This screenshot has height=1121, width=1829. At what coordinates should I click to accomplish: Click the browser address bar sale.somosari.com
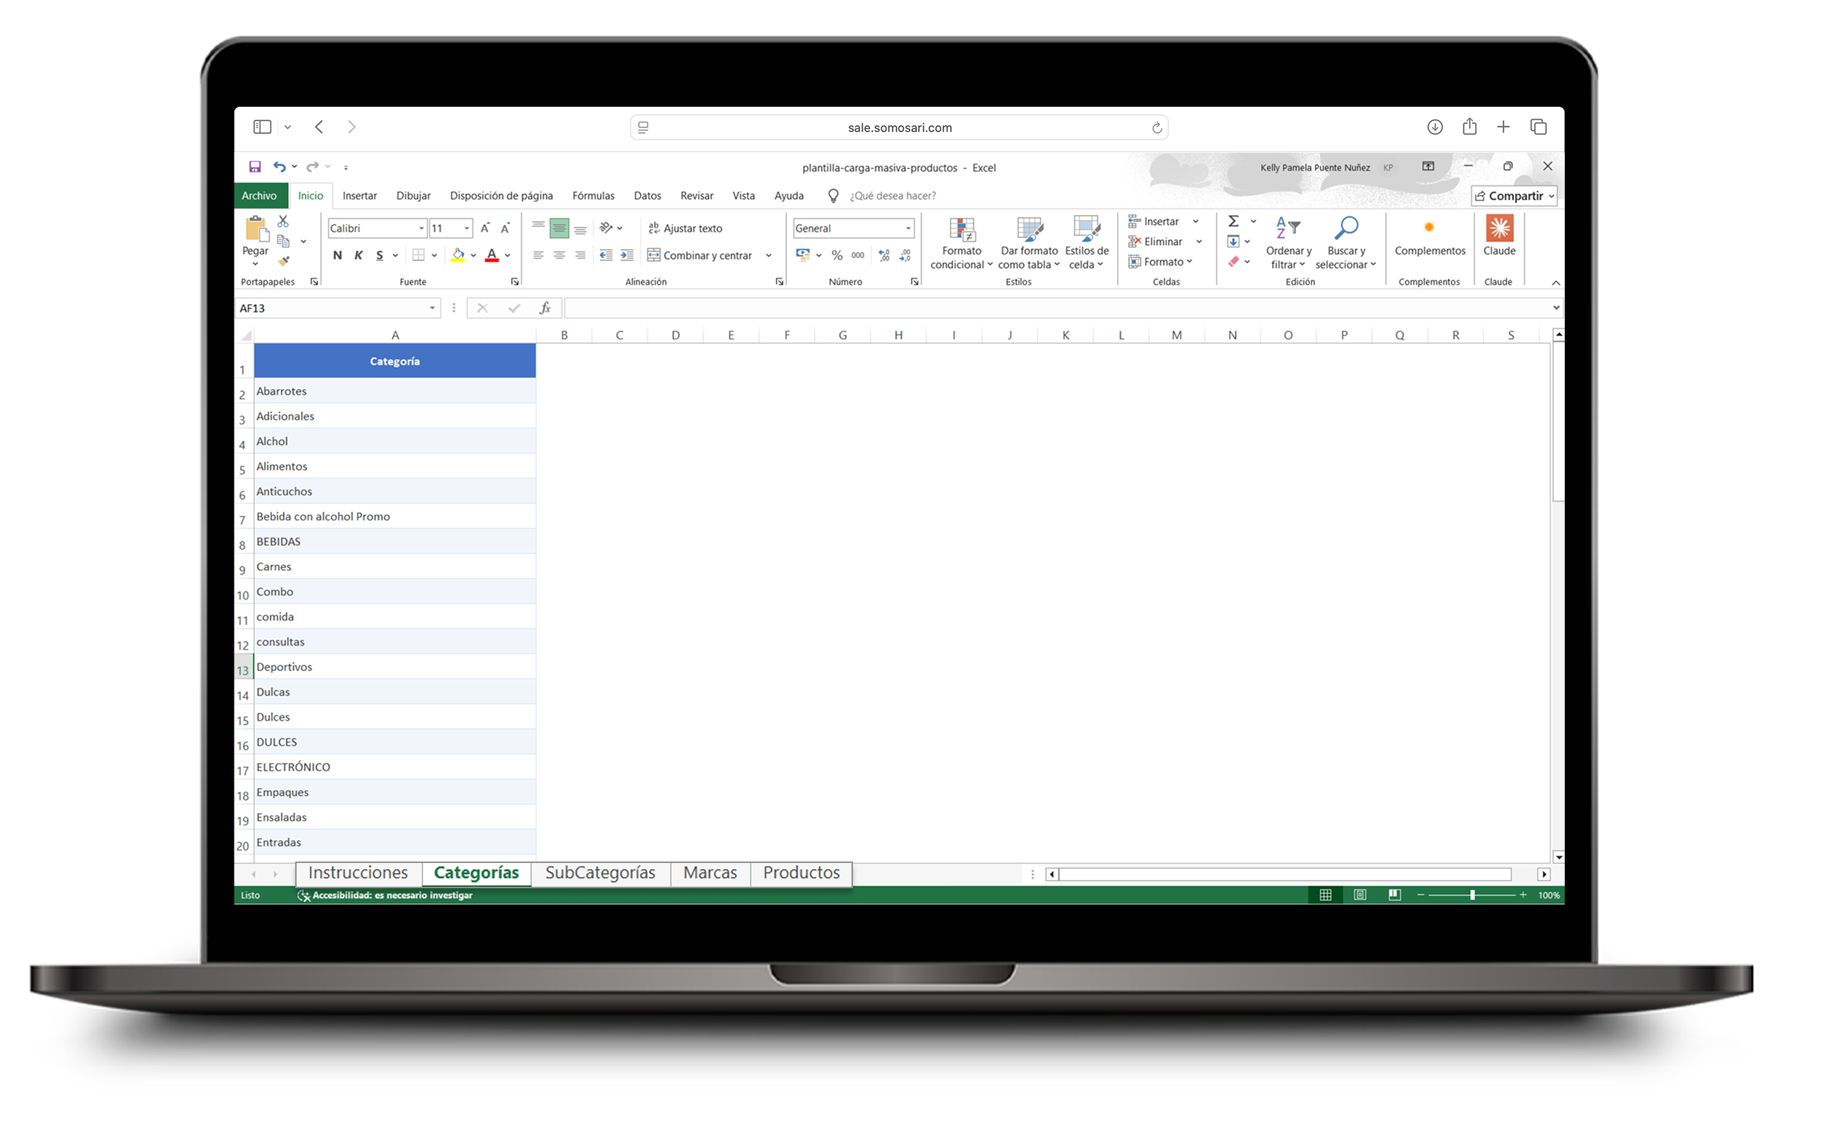tap(900, 128)
